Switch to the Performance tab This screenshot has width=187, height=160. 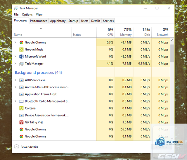pos(39,21)
